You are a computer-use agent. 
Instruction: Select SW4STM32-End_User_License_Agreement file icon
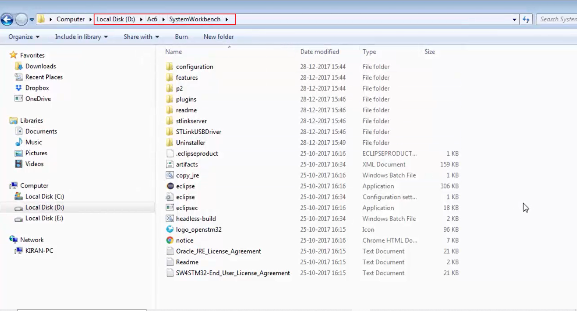(x=170, y=273)
